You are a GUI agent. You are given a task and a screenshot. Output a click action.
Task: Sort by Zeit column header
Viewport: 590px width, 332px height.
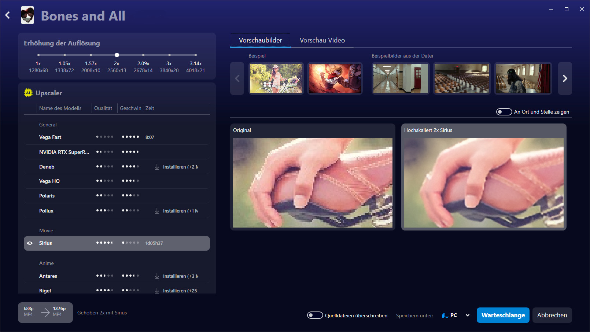pyautogui.click(x=150, y=108)
